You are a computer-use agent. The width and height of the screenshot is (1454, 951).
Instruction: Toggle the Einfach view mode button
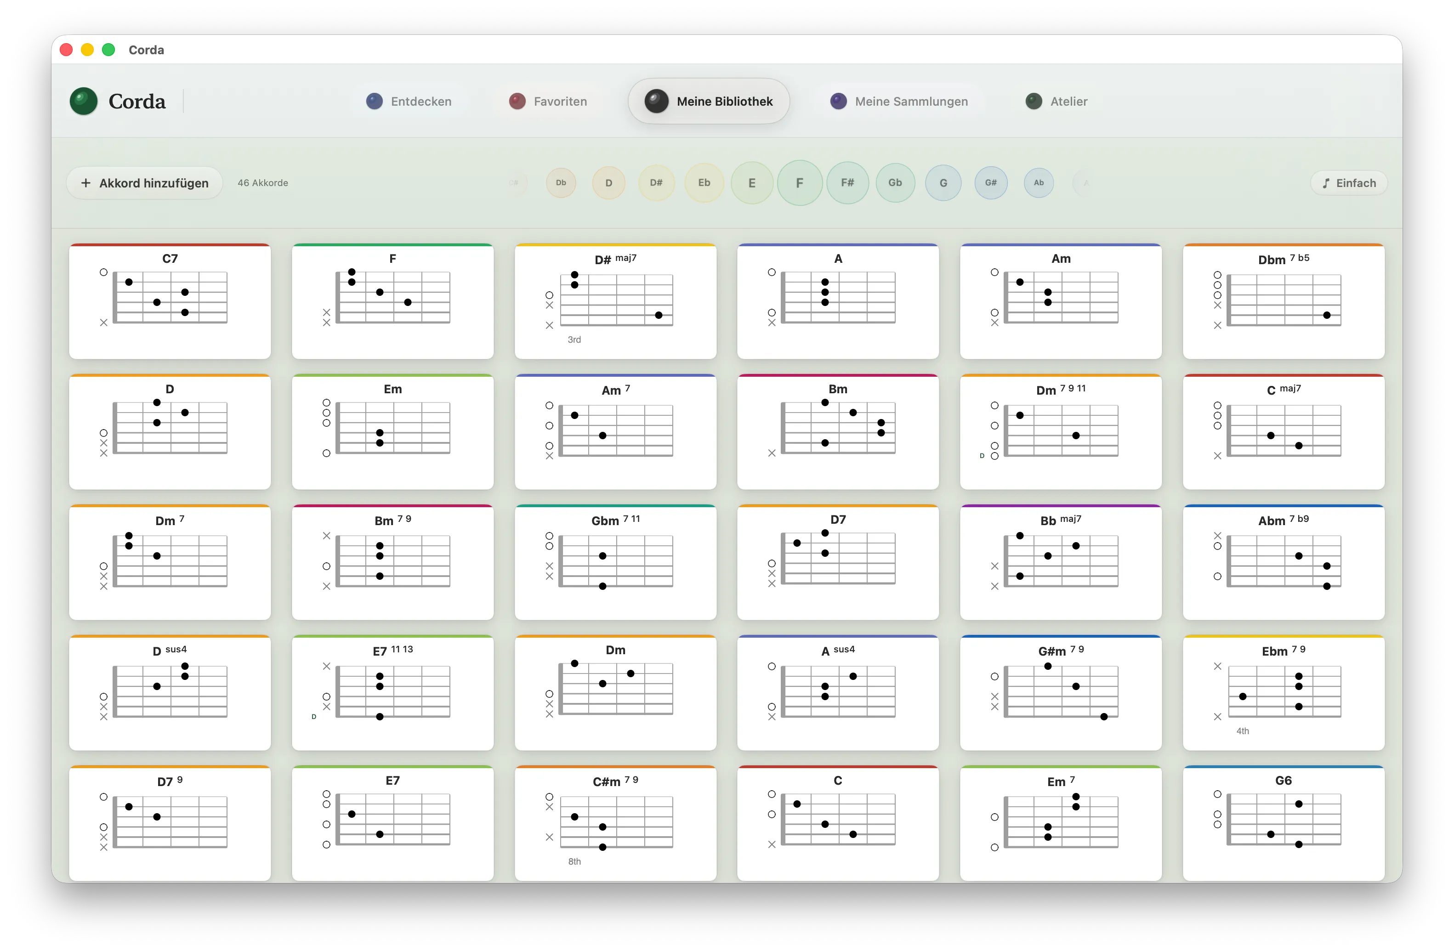click(1349, 183)
